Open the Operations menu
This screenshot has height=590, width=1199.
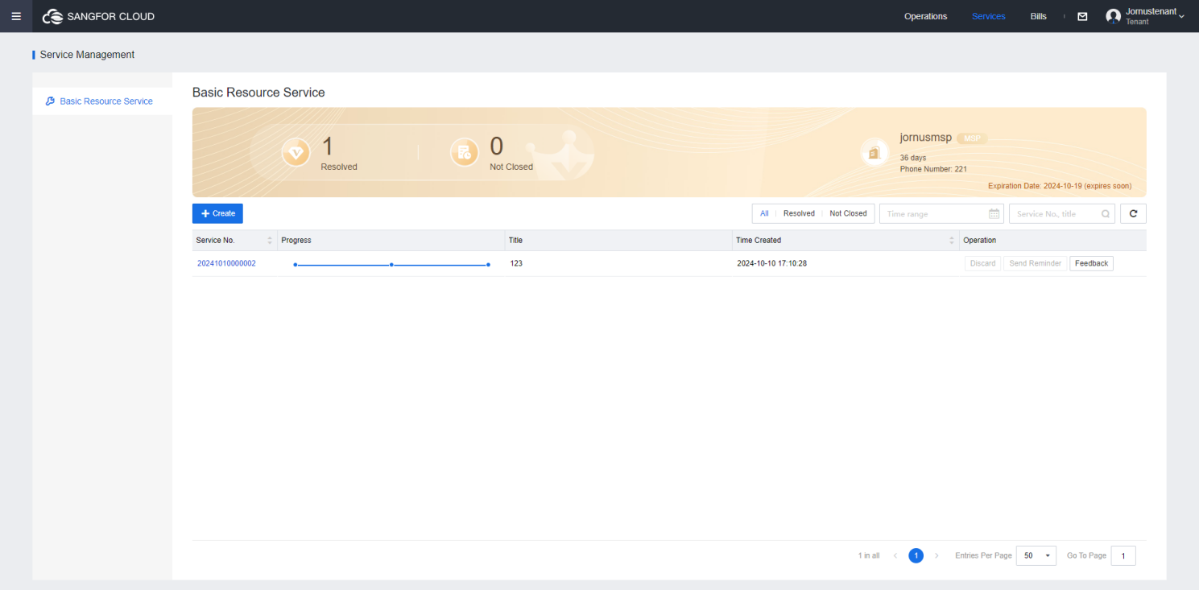click(x=925, y=16)
